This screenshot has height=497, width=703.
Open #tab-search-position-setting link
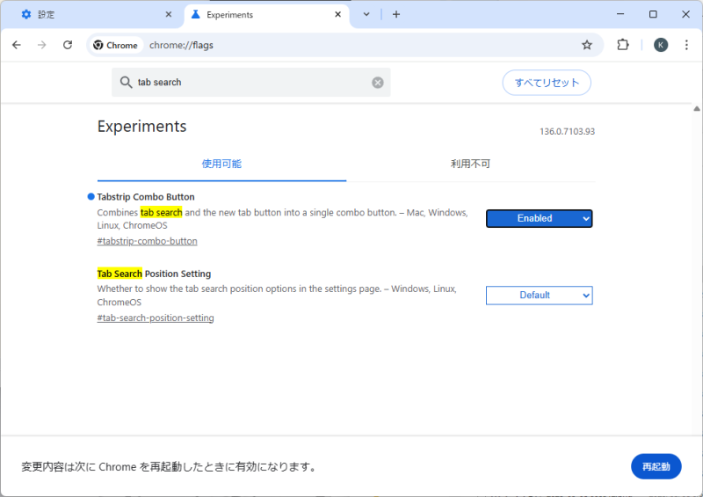pyautogui.click(x=156, y=318)
